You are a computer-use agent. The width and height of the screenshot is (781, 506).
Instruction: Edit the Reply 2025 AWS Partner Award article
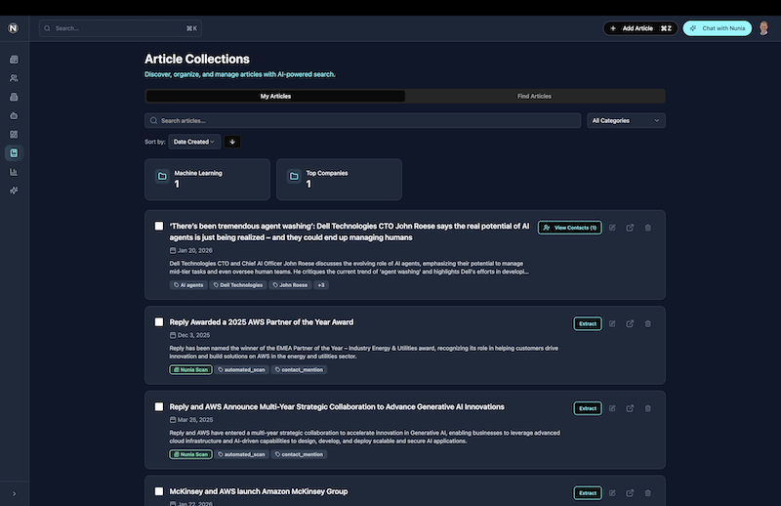point(612,323)
